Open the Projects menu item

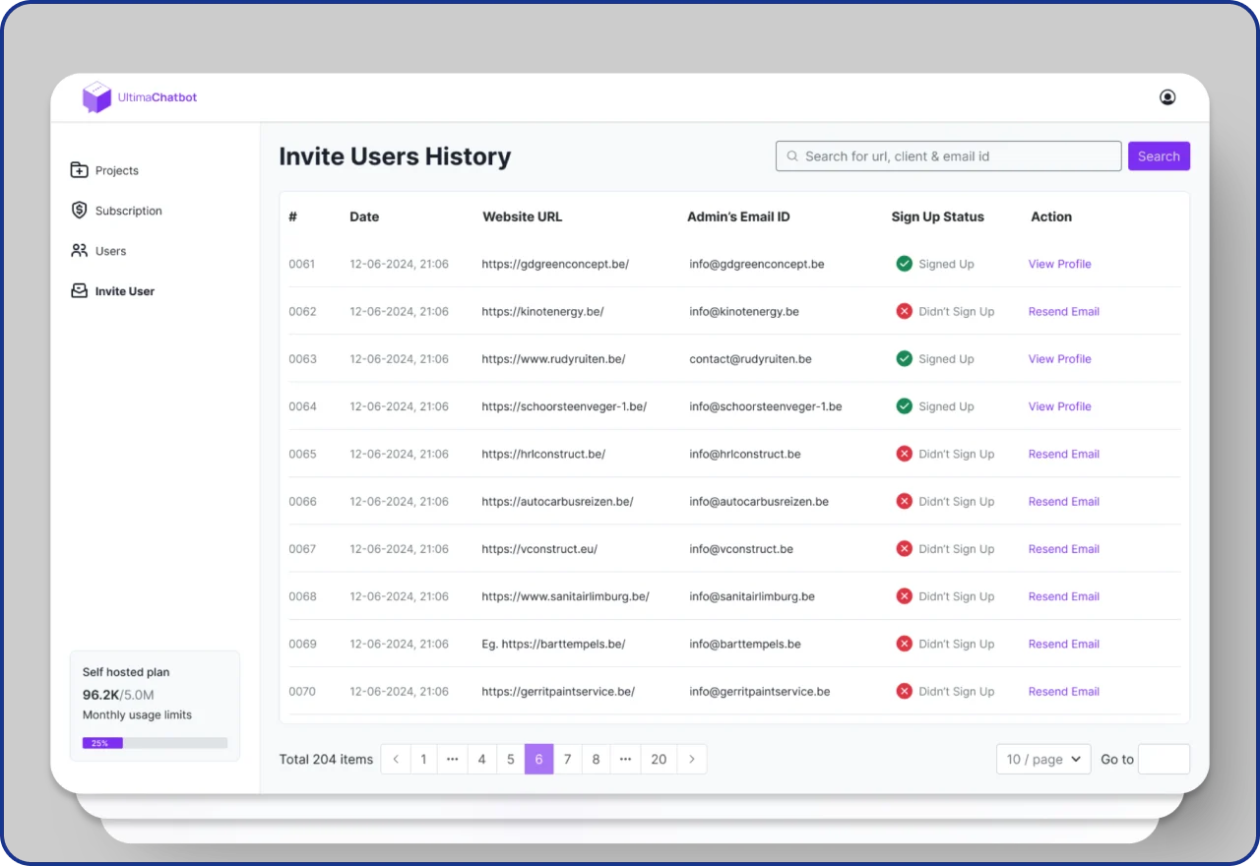click(117, 170)
